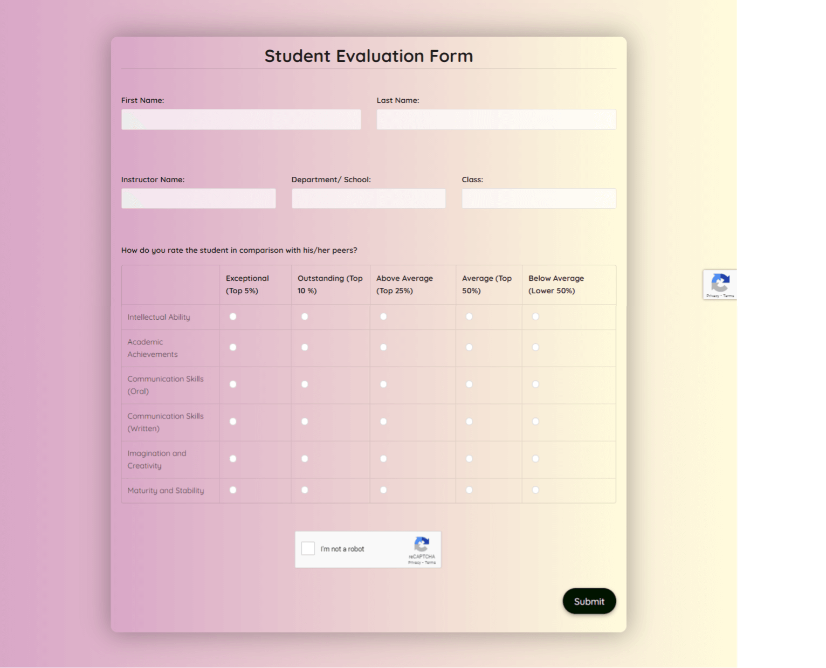
Task: Select Above Average for Communication Skills (Oral)
Action: tap(383, 384)
